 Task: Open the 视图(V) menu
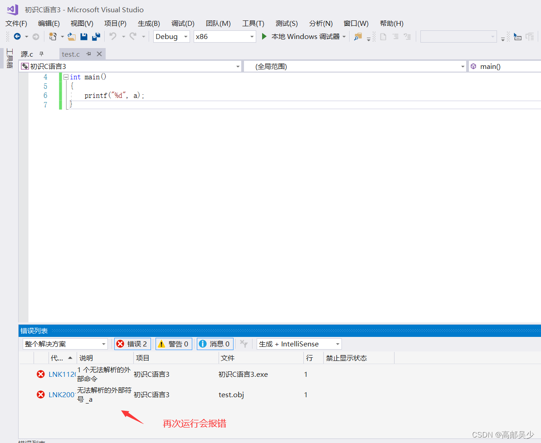(82, 23)
